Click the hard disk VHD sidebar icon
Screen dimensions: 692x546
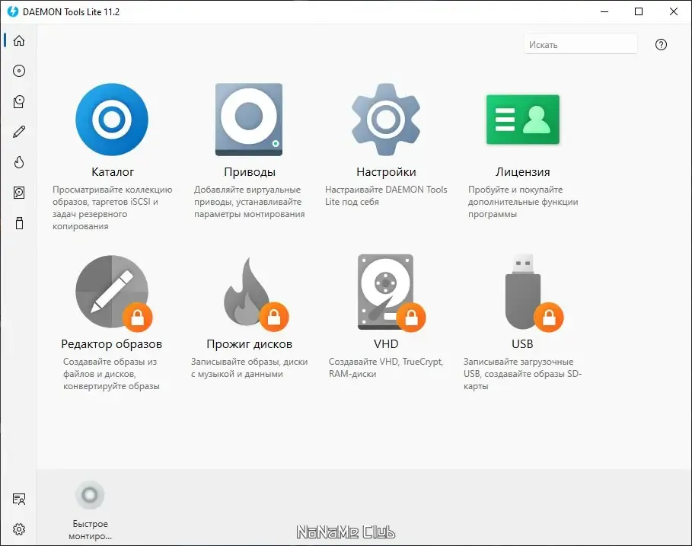19,193
